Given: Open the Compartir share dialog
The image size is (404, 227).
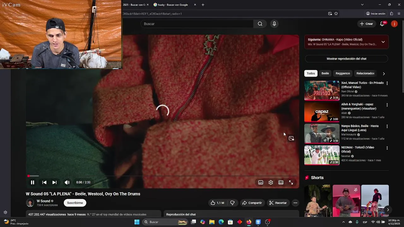Looking at the screenshot, I should coord(252,203).
